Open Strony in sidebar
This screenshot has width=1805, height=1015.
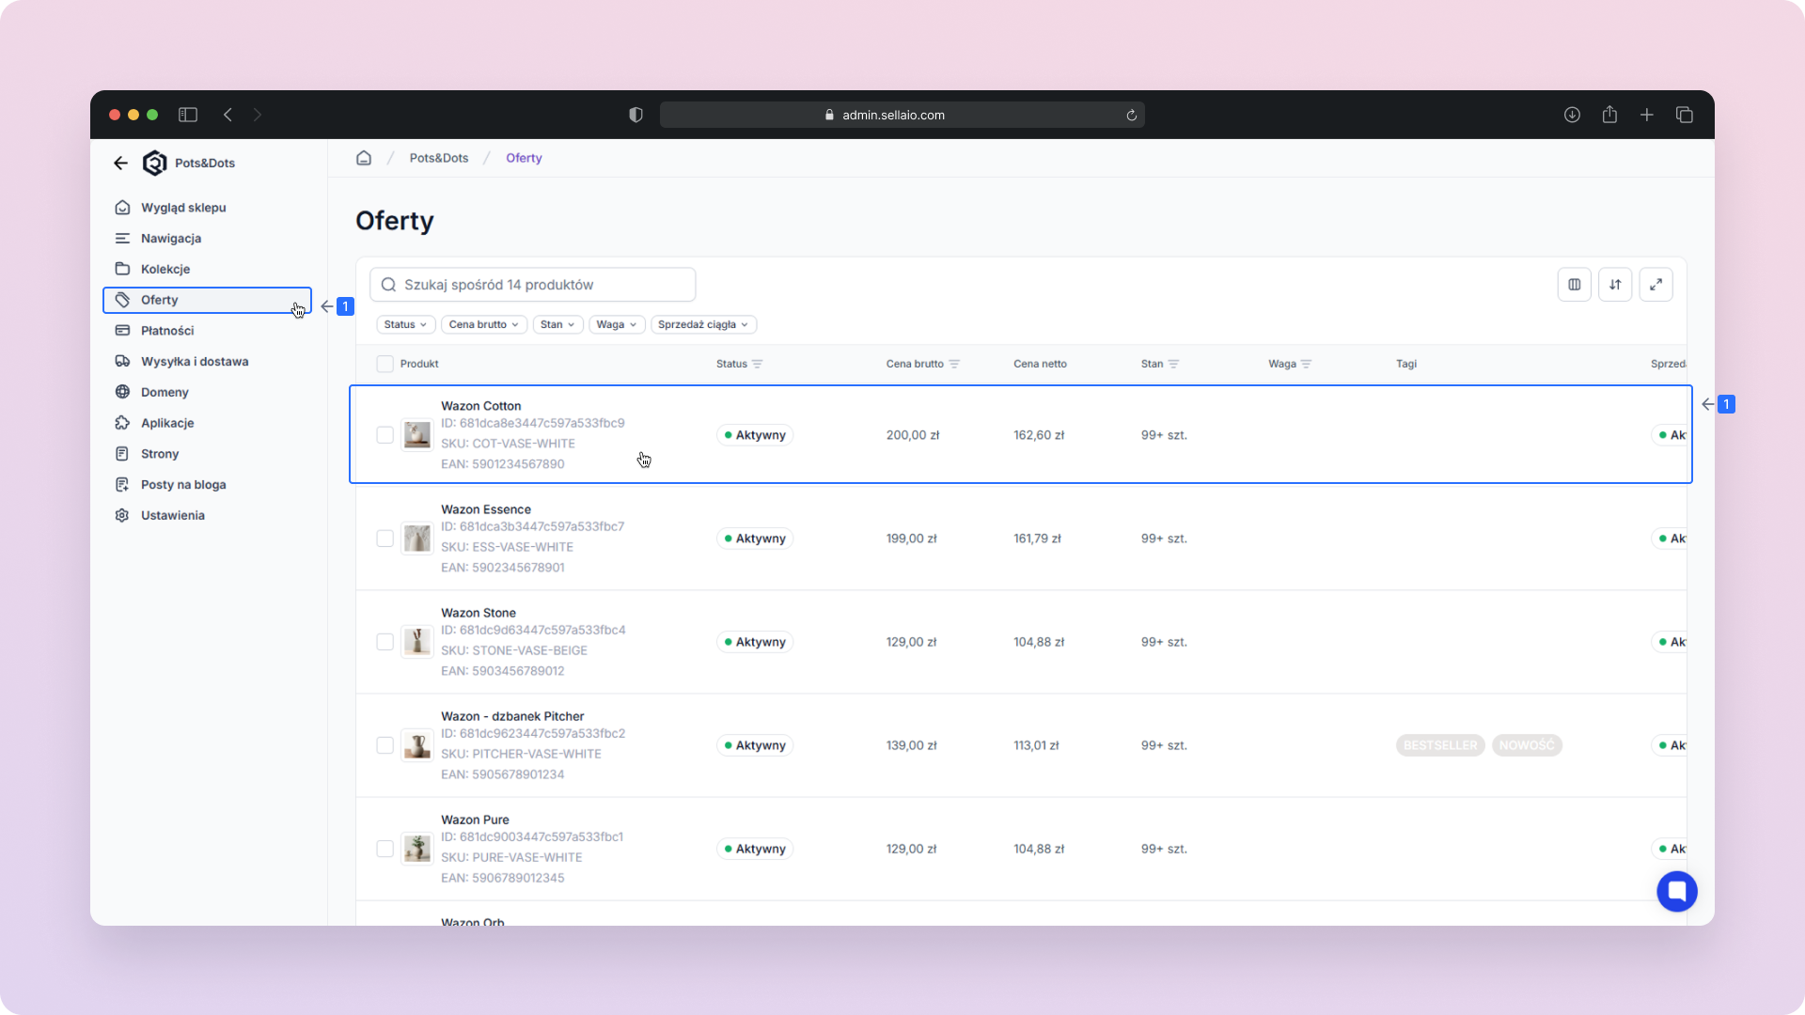pyautogui.click(x=207, y=454)
